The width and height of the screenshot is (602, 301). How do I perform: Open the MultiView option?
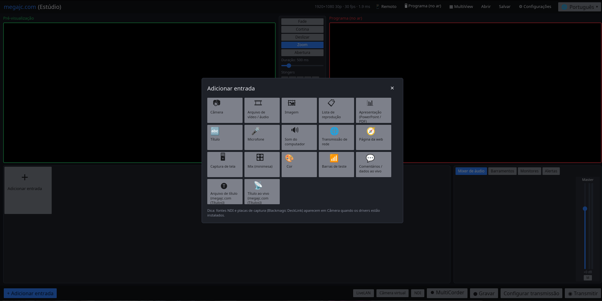point(461,7)
